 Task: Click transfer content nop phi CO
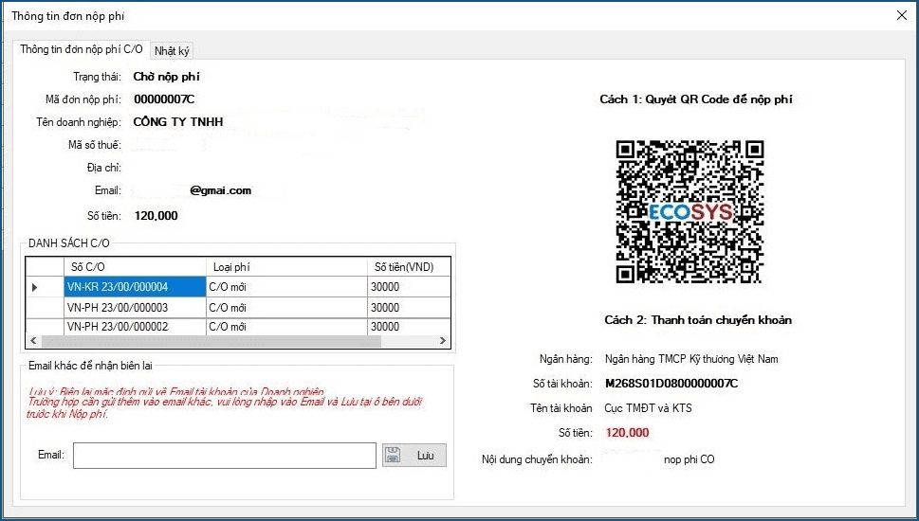[689, 459]
